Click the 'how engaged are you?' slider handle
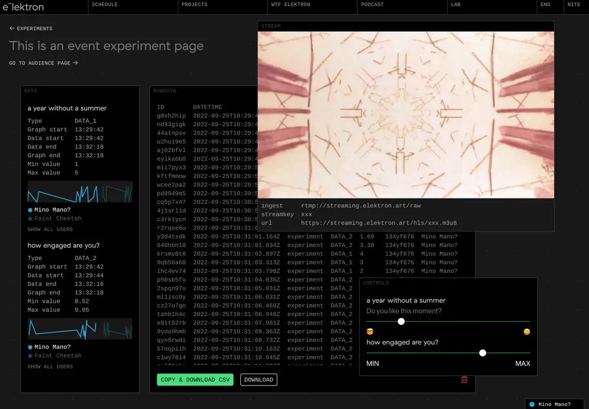Viewport: 589px width, 409px height. pyautogui.click(x=482, y=353)
